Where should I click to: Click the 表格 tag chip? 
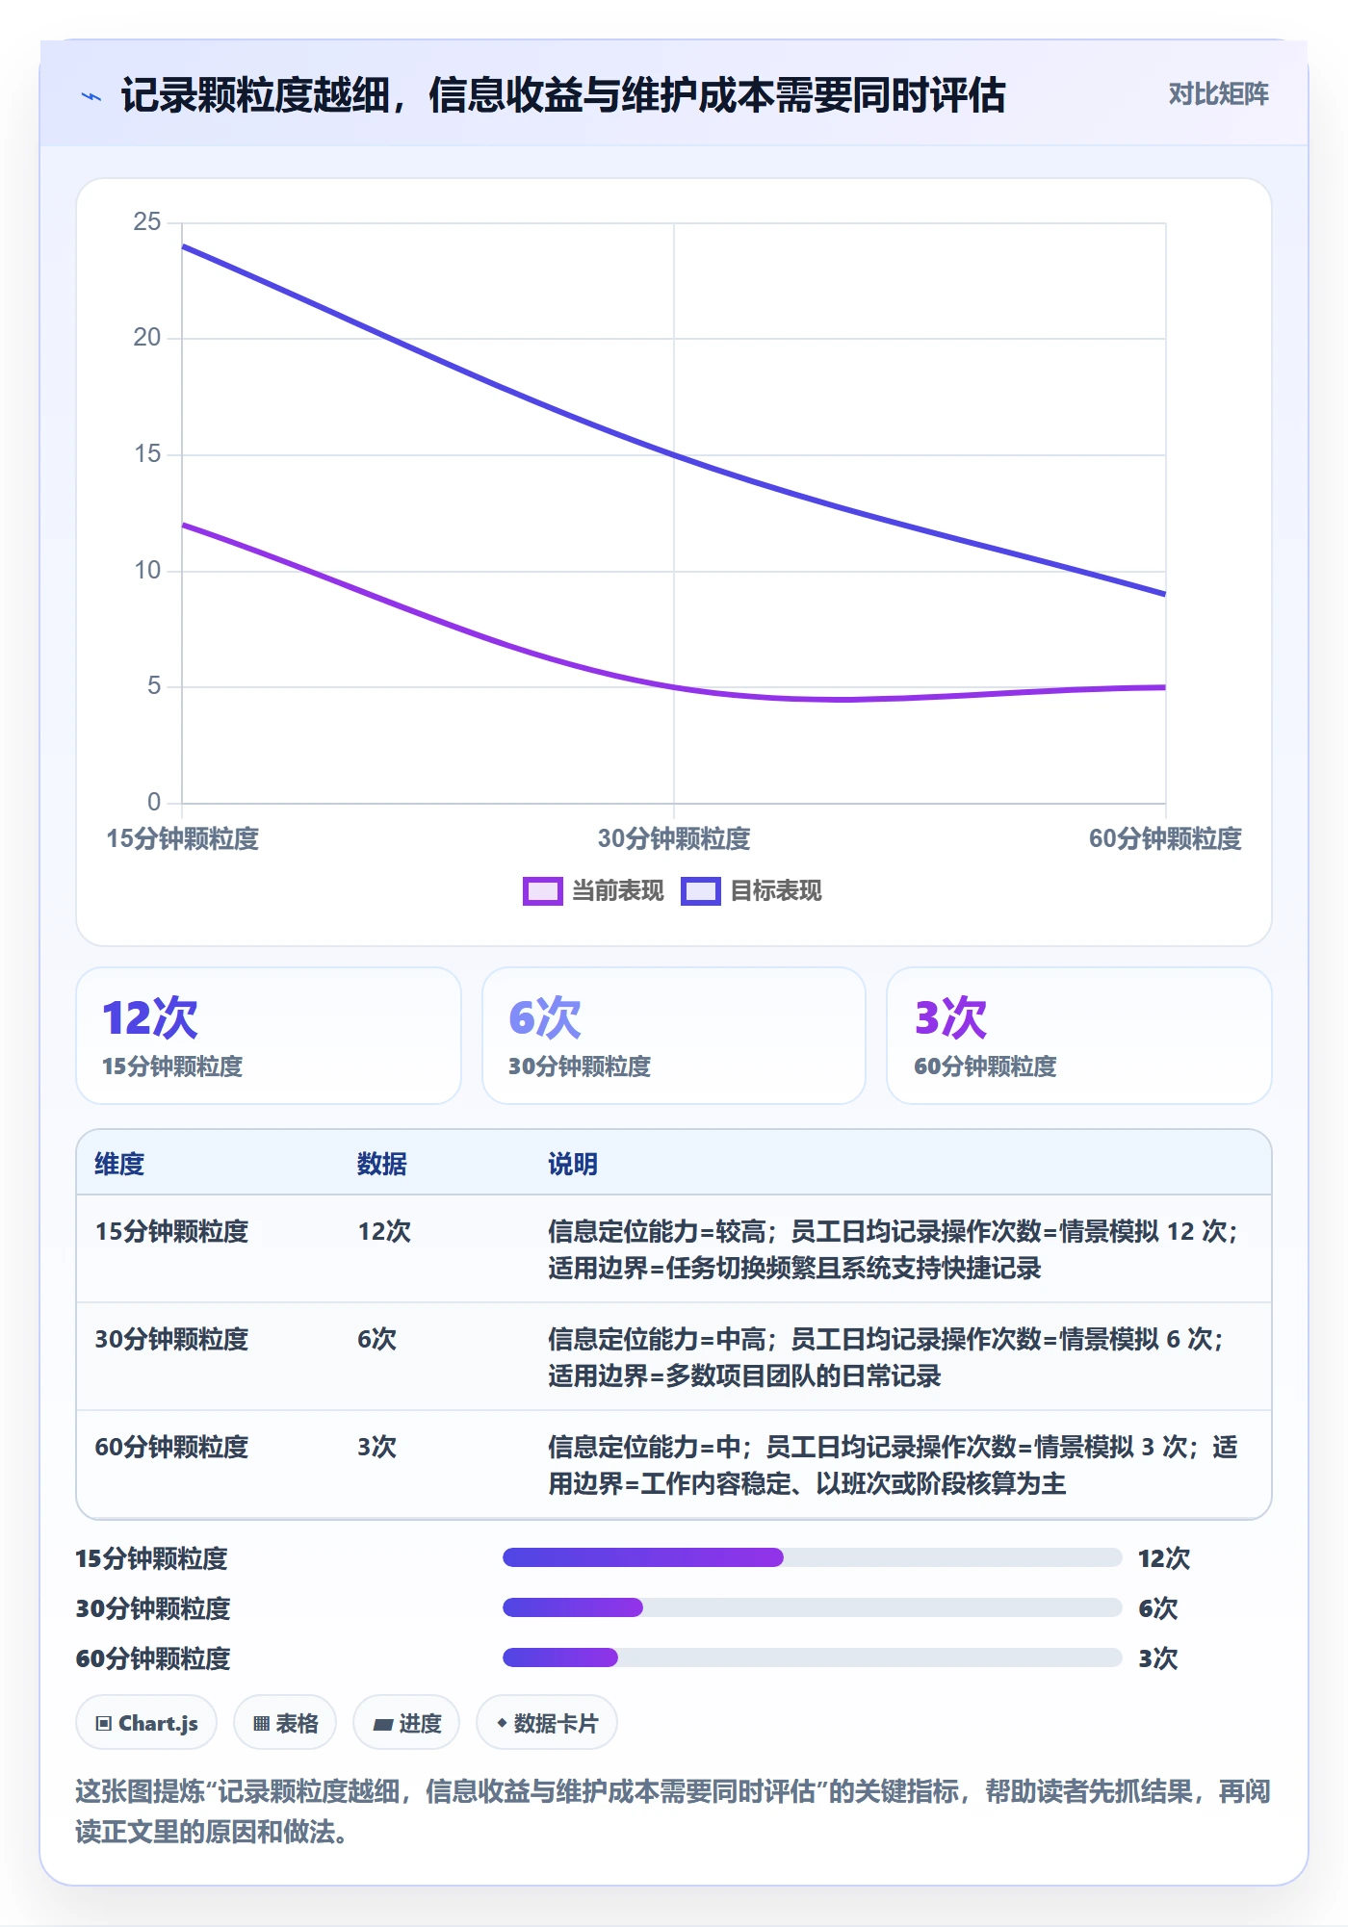[x=285, y=1723]
